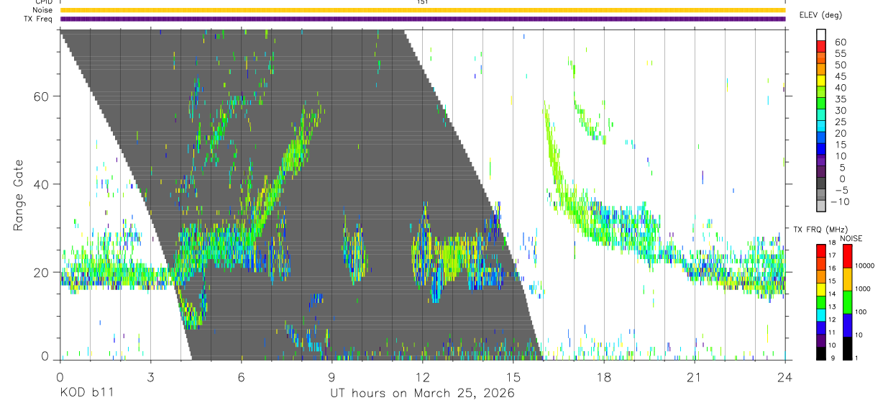Pick the green segment of the NOISE colorbar
The image size is (883, 408).
[847, 302]
